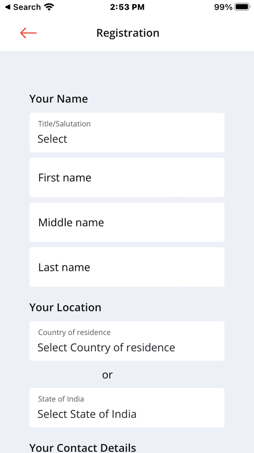
Task: Tap the Wi-Fi status icon
Action: pyautogui.click(x=49, y=7)
